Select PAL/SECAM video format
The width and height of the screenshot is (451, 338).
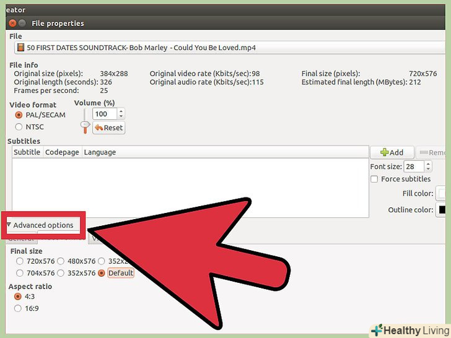[19, 115]
